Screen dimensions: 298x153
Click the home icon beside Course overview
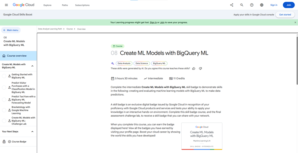(x=4, y=56)
